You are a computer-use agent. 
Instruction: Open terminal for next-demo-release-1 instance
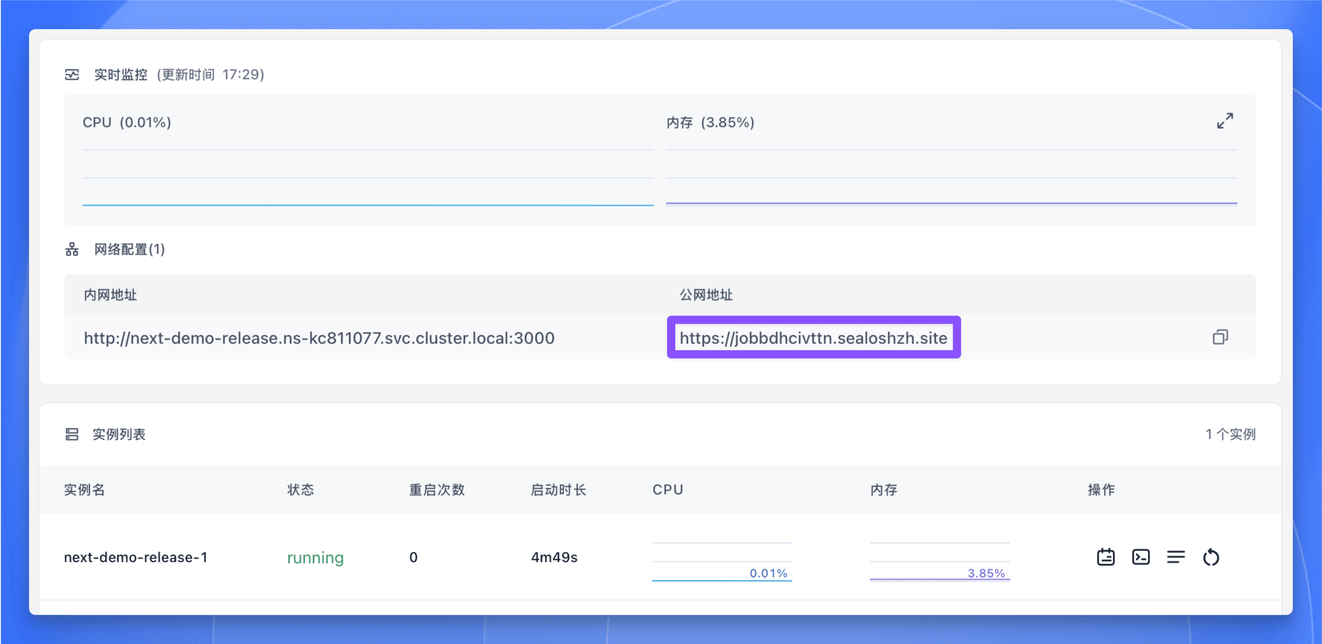[x=1140, y=557]
